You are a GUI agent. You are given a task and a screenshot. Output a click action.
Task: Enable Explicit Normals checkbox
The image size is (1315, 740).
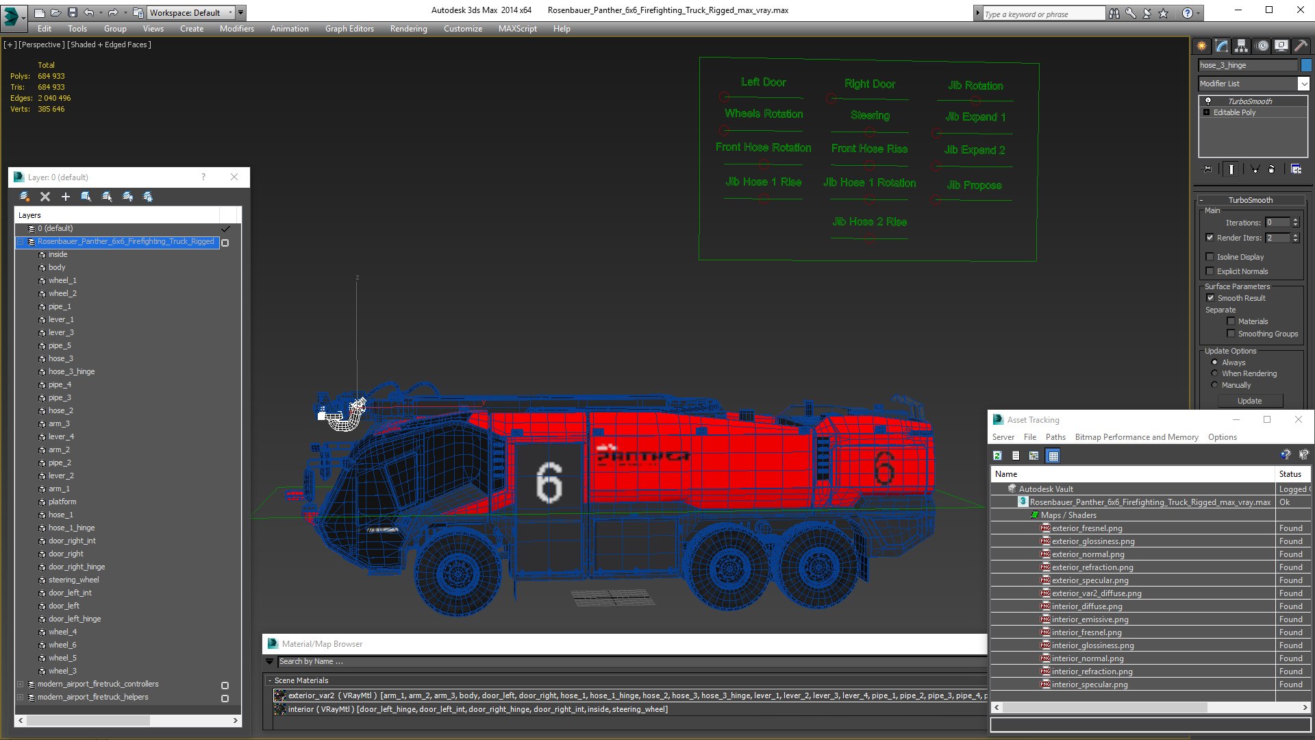tap(1210, 271)
